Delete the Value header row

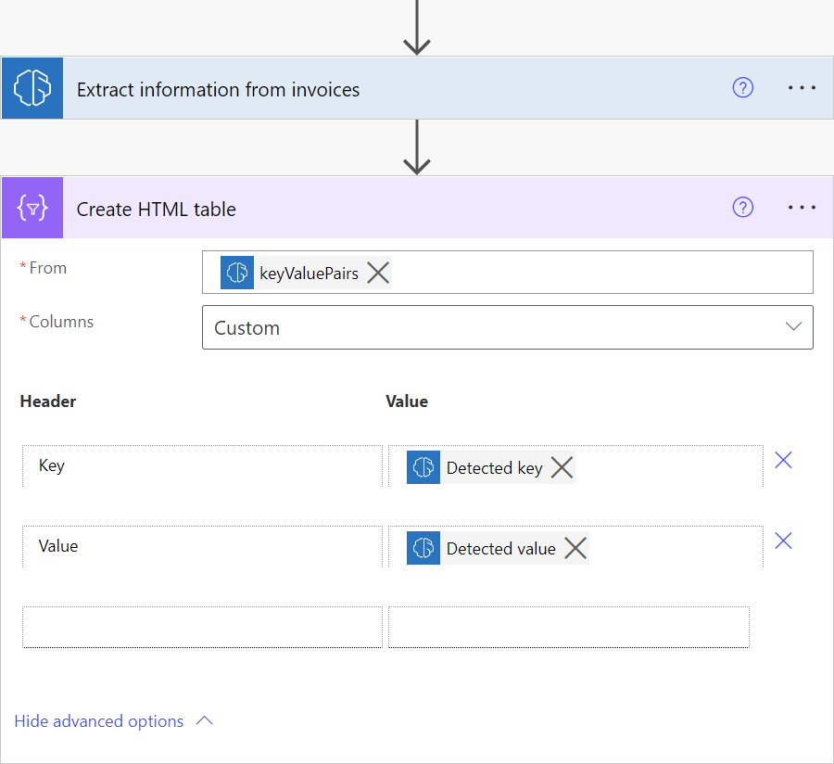pos(783,541)
